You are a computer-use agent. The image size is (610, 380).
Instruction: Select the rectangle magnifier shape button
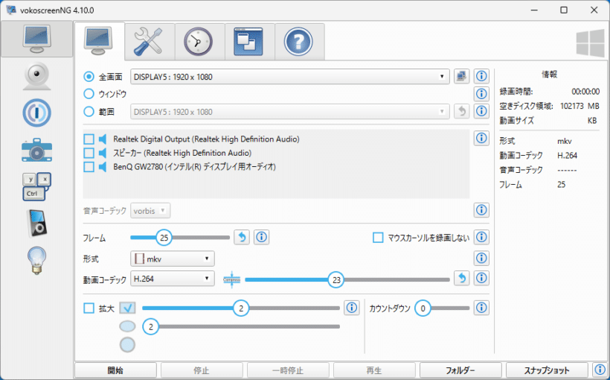tap(127, 308)
